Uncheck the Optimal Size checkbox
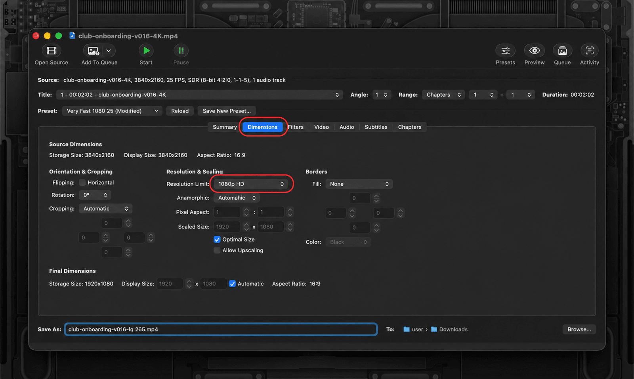Viewport: 634px width, 379px height. tap(217, 240)
